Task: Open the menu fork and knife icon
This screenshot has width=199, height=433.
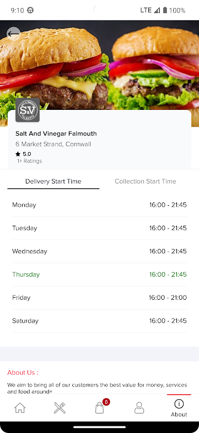Action: (x=60, y=408)
